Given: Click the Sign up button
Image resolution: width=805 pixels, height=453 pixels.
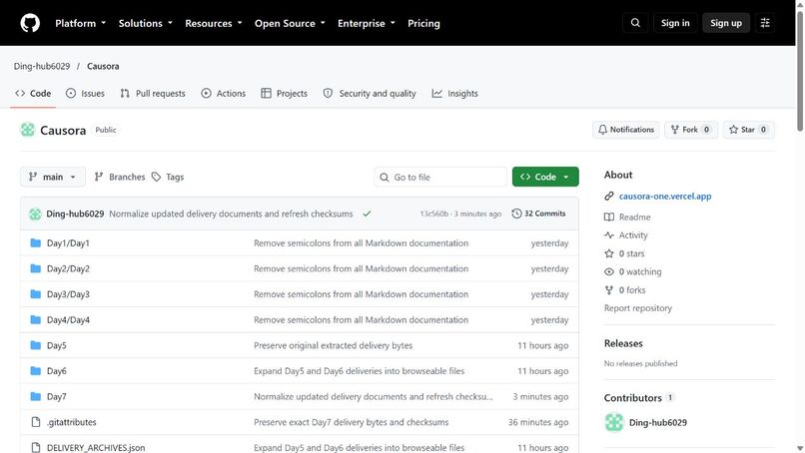Looking at the screenshot, I should (726, 23).
